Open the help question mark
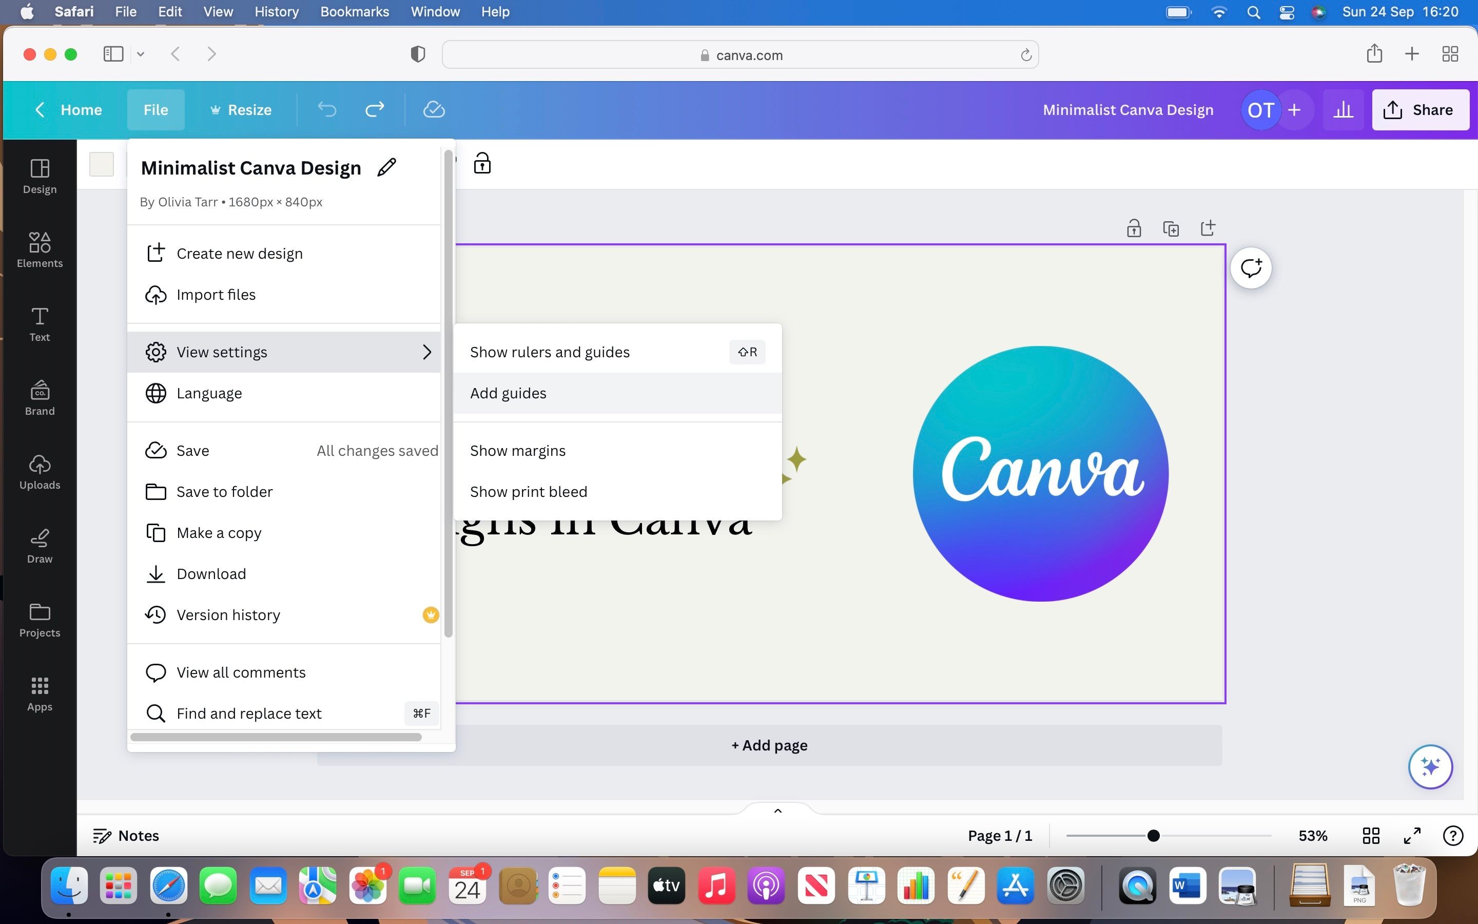 [x=1453, y=835]
